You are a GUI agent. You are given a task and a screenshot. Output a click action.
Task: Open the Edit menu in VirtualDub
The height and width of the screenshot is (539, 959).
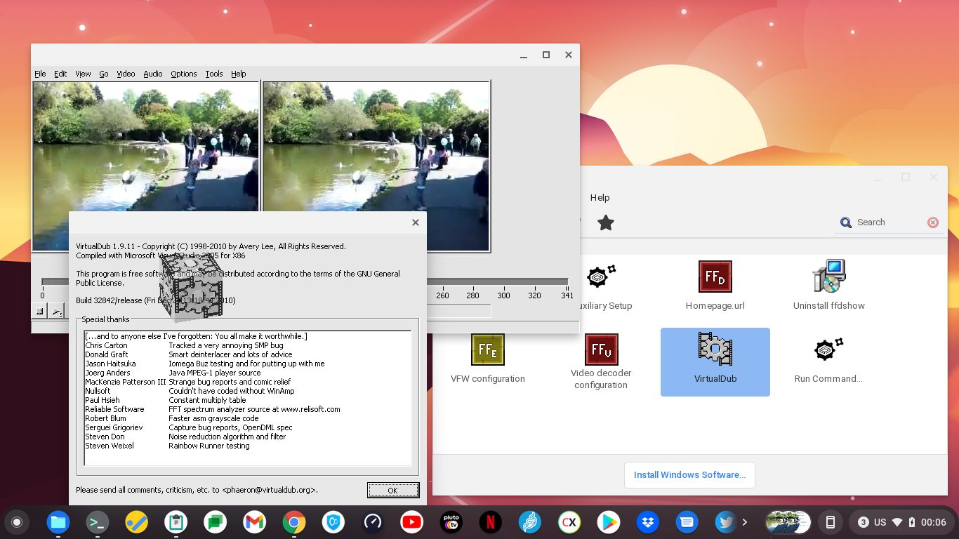point(60,74)
